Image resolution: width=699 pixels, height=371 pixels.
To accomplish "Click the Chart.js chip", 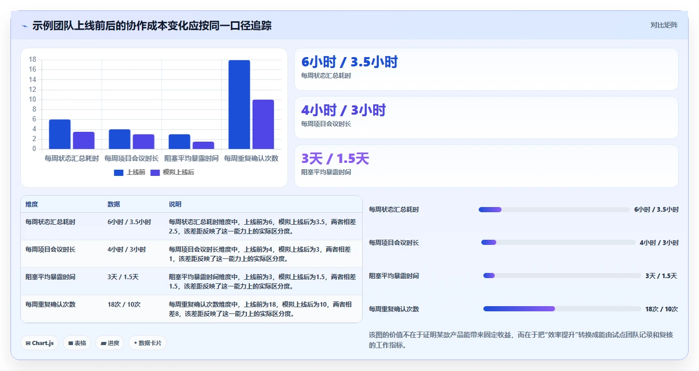I will [39, 343].
